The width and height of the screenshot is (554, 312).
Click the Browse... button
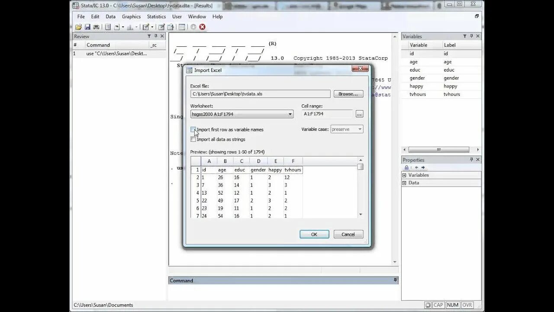coord(348,94)
